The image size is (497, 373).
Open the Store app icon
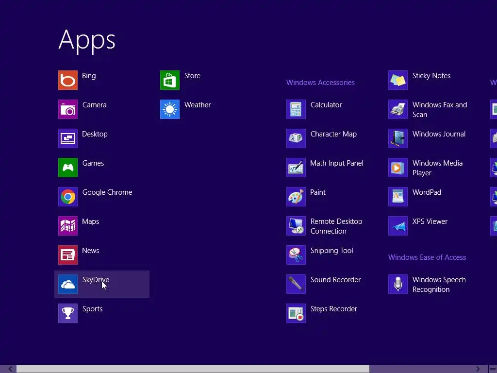pyautogui.click(x=170, y=80)
